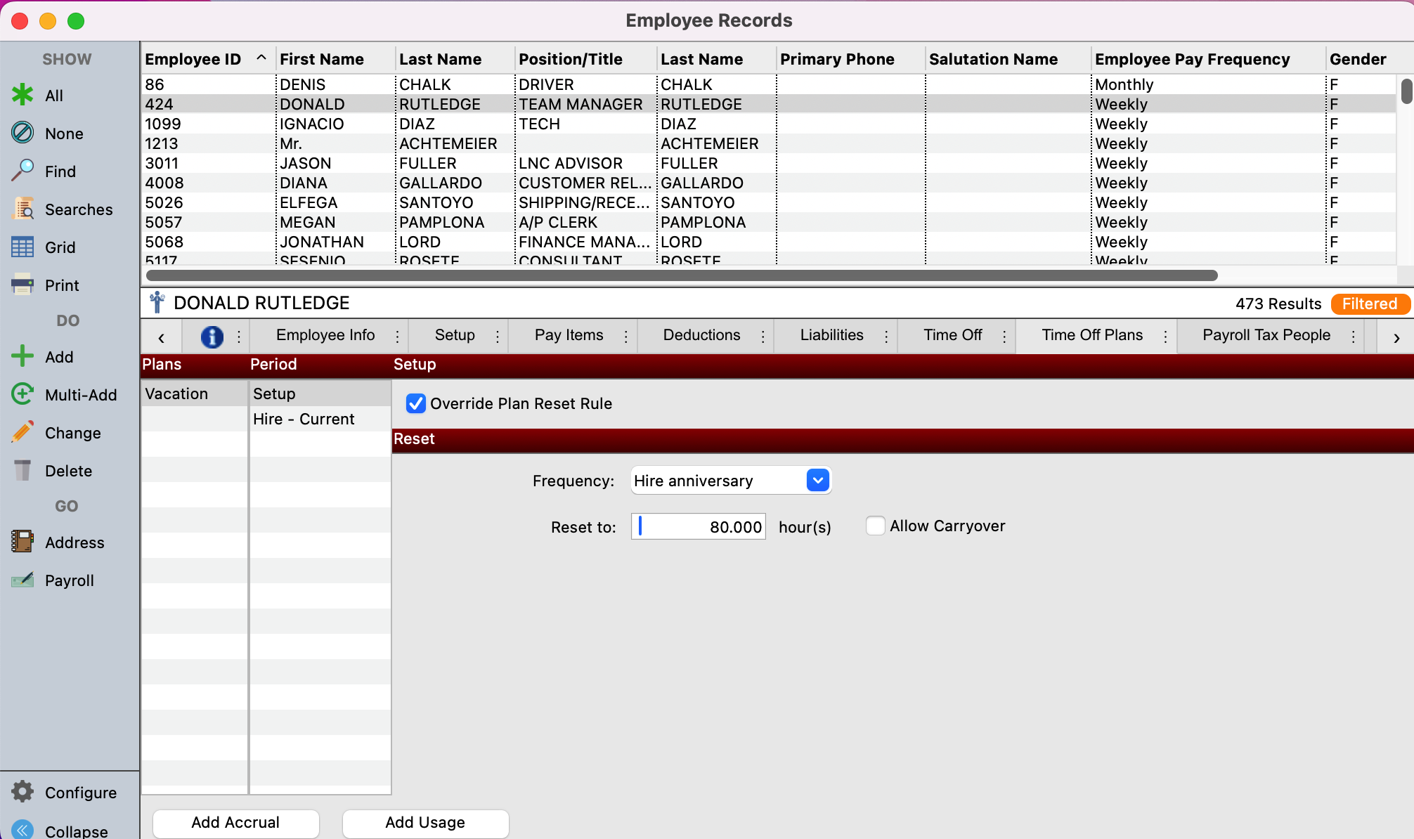1414x839 pixels.
Task: Click the orange Filtered toggle badge
Action: click(x=1369, y=304)
